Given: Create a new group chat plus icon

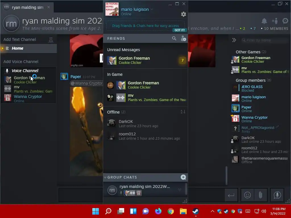Looking at the screenshot, I should [183, 177].
